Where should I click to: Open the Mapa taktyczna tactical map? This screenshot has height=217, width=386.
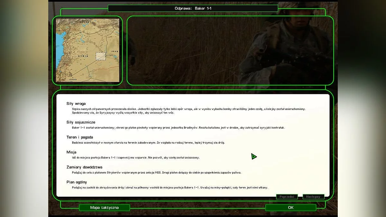coord(104,208)
